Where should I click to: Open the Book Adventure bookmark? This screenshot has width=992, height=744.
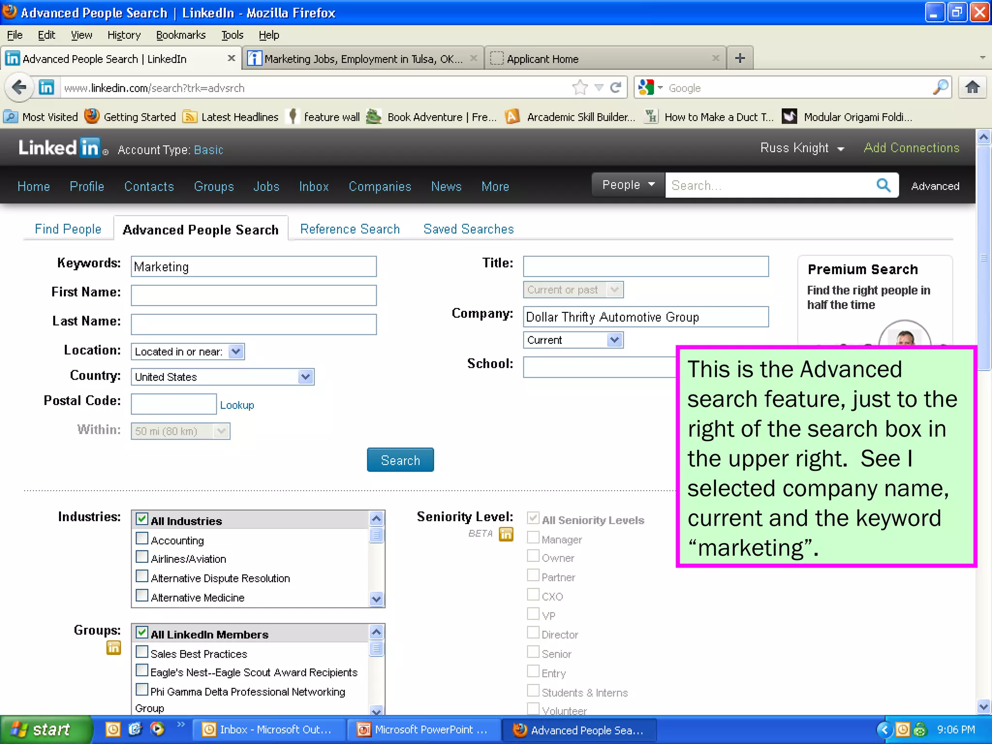click(x=431, y=117)
